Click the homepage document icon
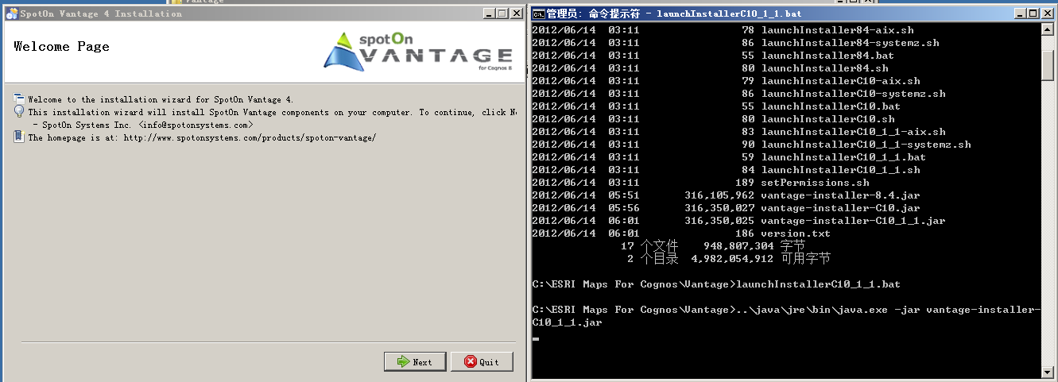1058x382 pixels. click(19, 137)
